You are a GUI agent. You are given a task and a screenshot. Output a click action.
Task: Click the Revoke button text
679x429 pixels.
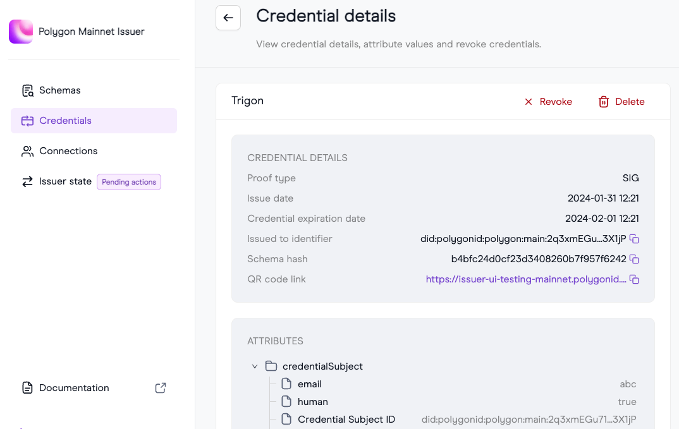tap(556, 102)
